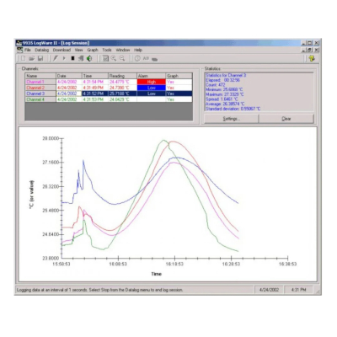The width and height of the screenshot is (337, 337).
Task: Click the Save disk toolbar icon
Action: (x=40, y=58)
